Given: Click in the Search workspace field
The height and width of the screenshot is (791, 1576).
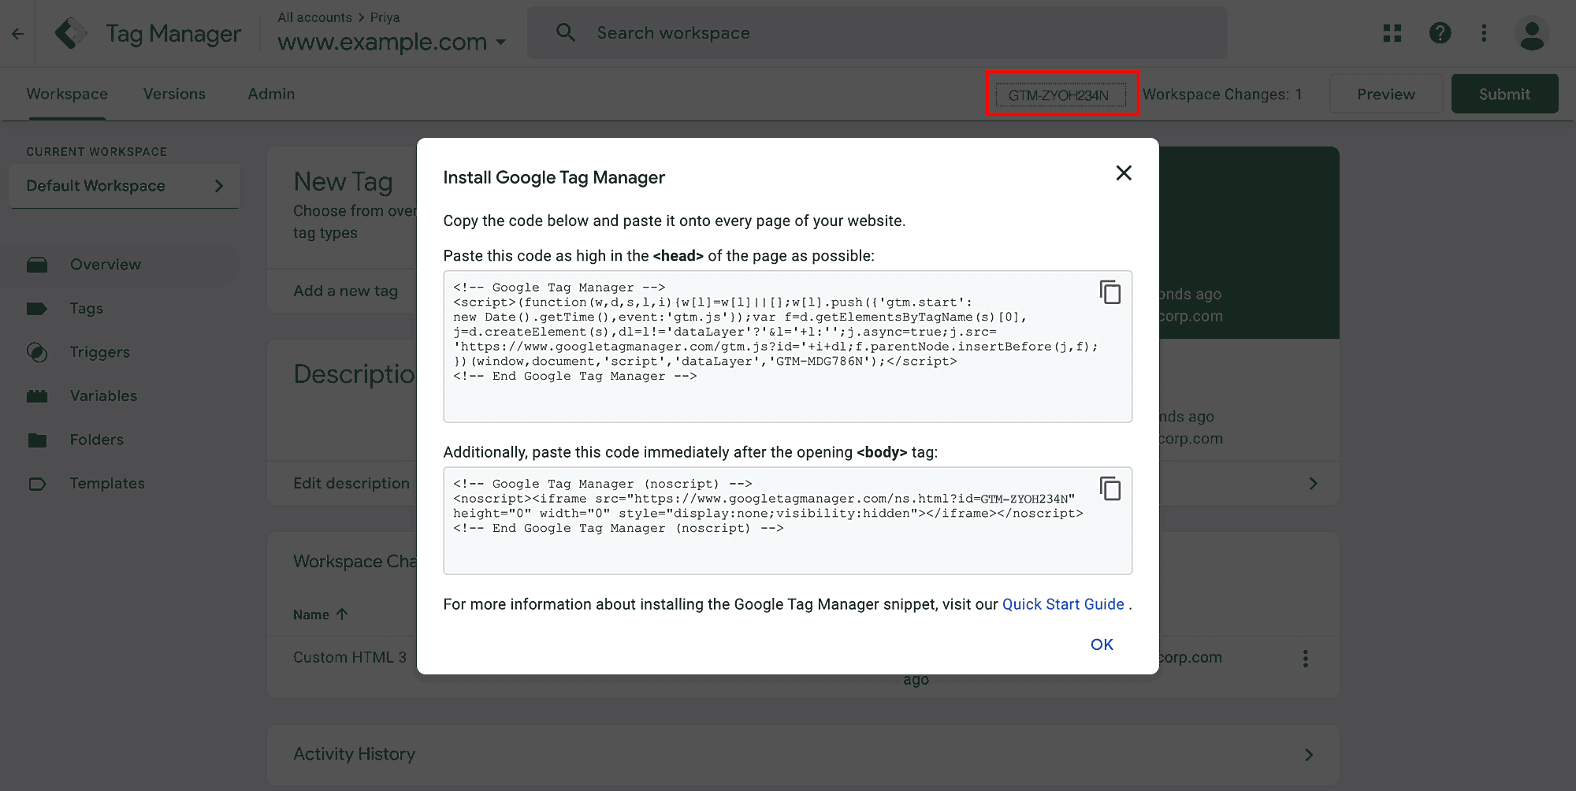Looking at the screenshot, I should pos(876,33).
